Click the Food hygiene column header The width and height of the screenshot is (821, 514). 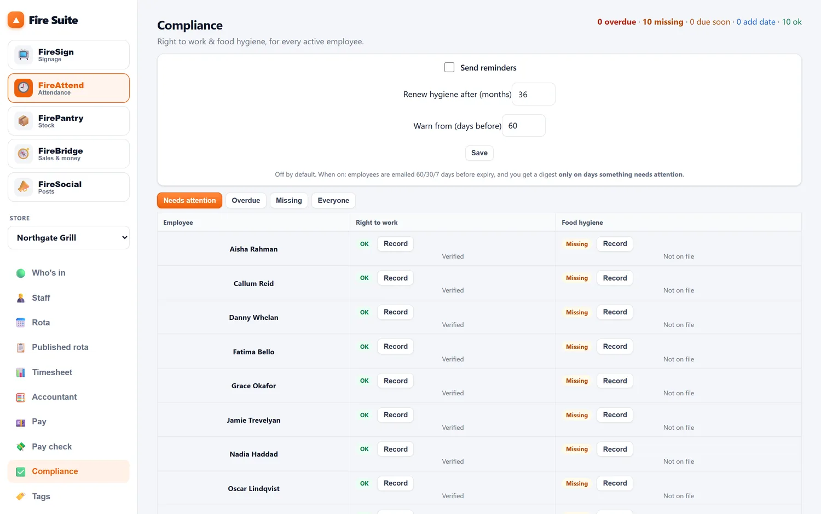(x=582, y=223)
